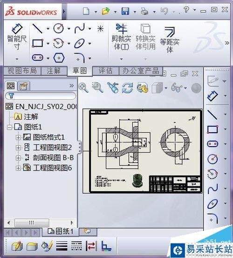Select the Straight Slot tool in ribbon

pos(38,58)
